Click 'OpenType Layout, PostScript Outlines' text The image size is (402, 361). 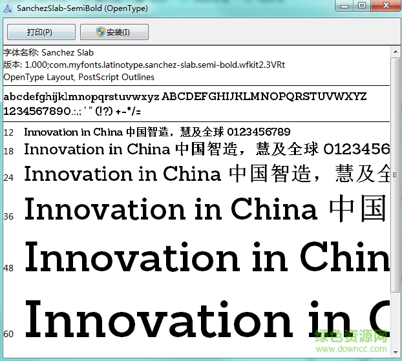click(79, 77)
